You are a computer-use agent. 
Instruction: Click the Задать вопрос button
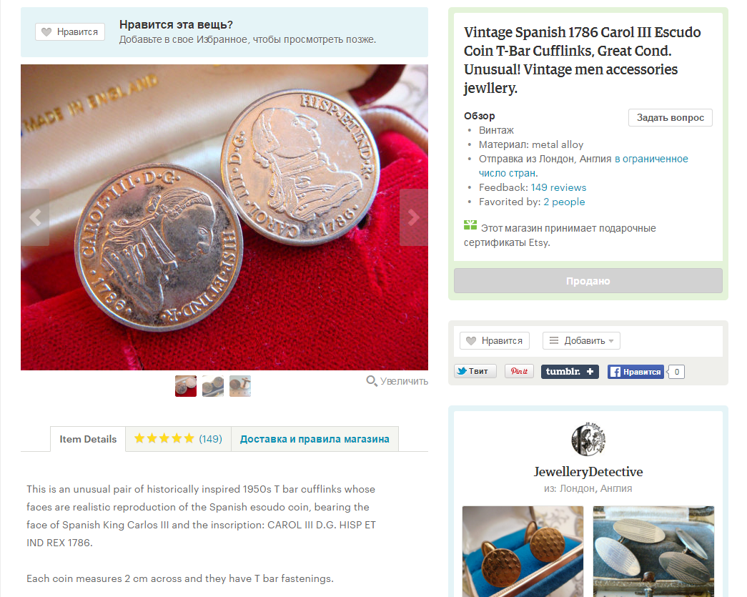pyautogui.click(x=671, y=118)
